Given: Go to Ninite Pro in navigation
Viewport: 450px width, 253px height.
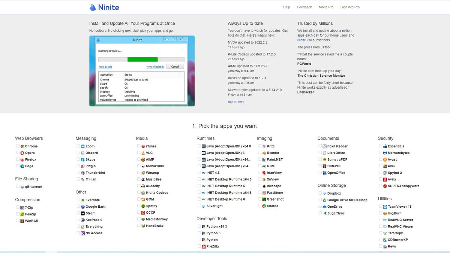Looking at the screenshot, I should pos(326,7).
